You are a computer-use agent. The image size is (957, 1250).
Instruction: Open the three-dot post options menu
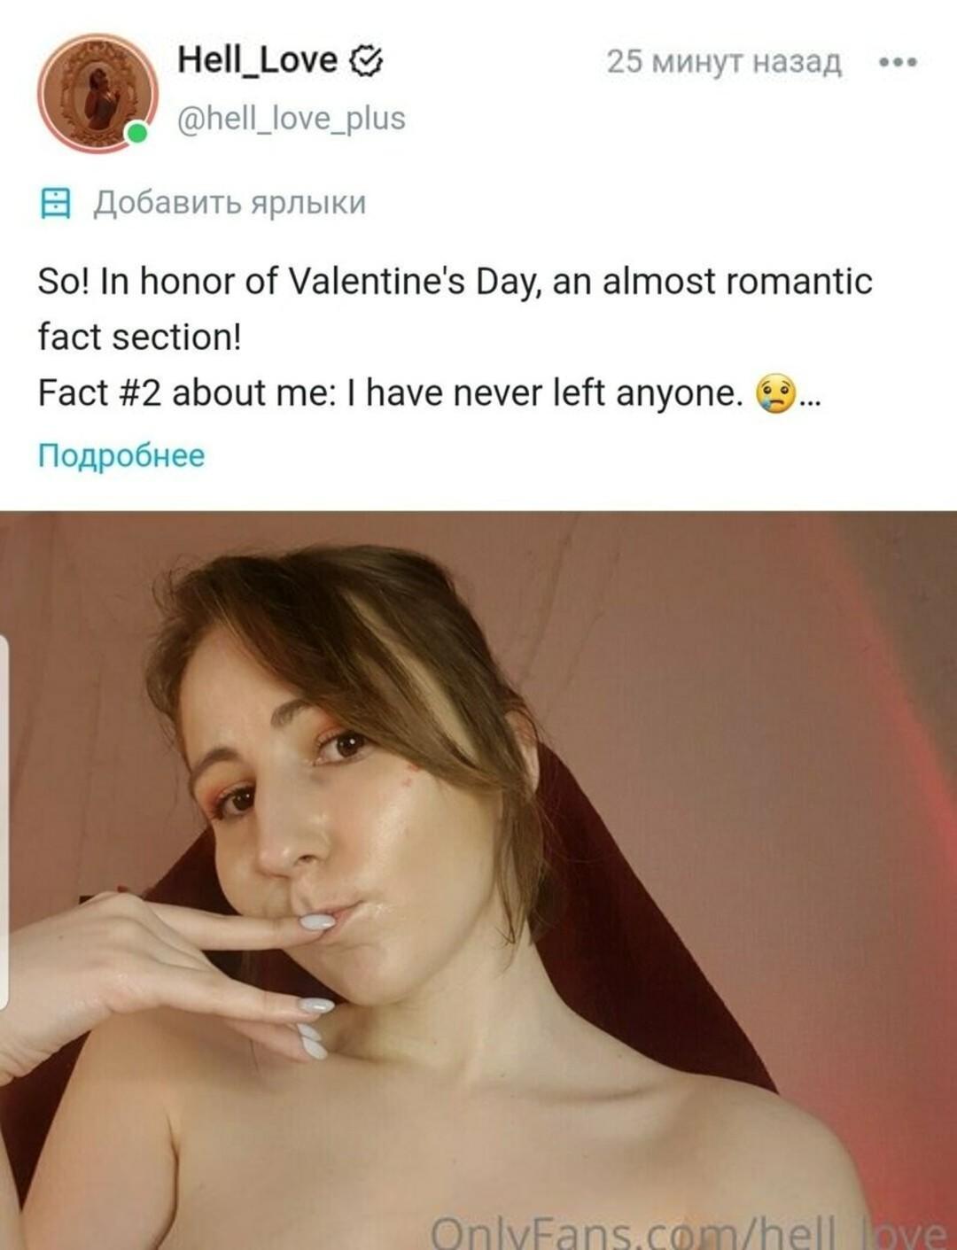(x=898, y=63)
